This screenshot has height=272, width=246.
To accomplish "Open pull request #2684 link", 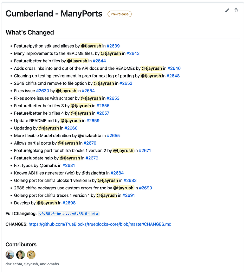I will [x=117, y=173].
